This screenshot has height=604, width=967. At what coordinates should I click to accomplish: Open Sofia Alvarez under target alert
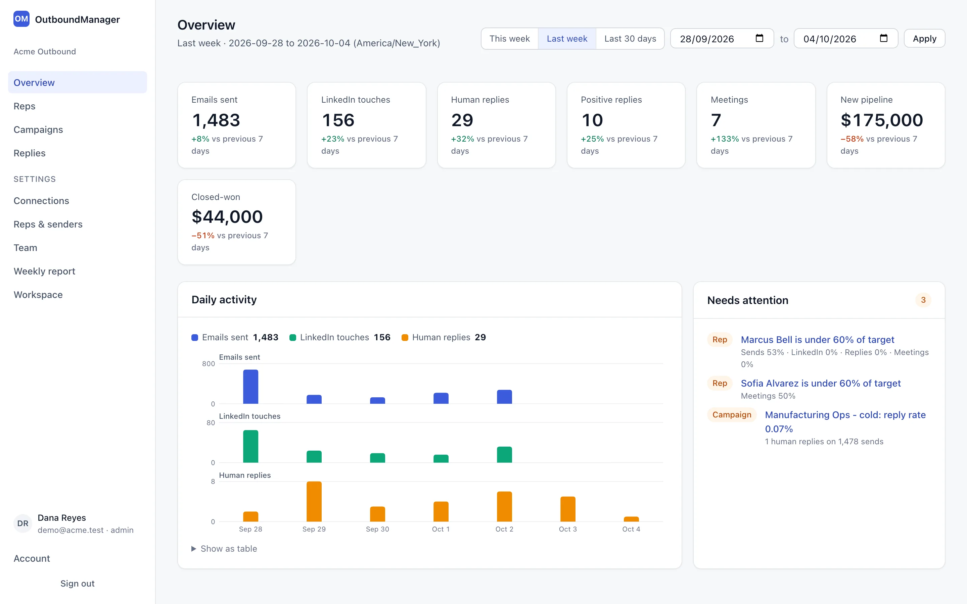(x=820, y=383)
